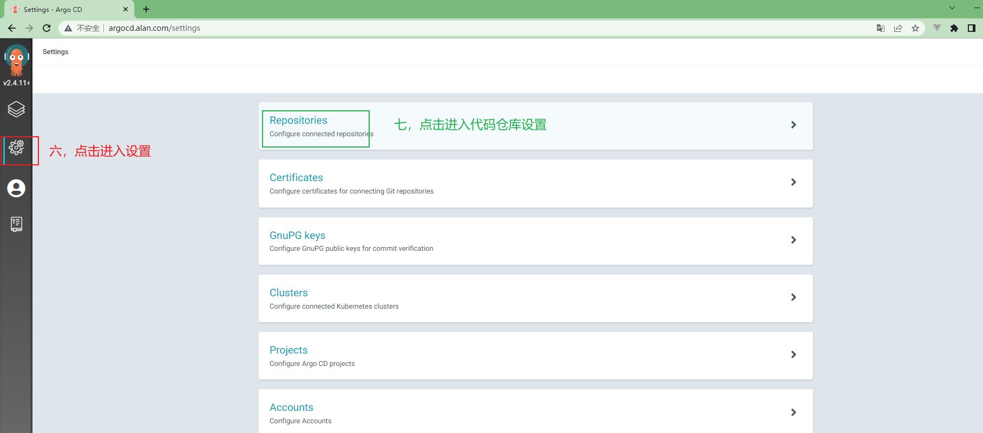Expand Repositories row via its chevron arrow
The image size is (983, 433).
(794, 125)
